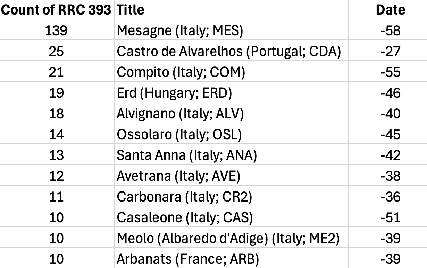Select the "Carbonara (Italy; CR2)" cell
The image size is (427, 268).
coord(184,197)
